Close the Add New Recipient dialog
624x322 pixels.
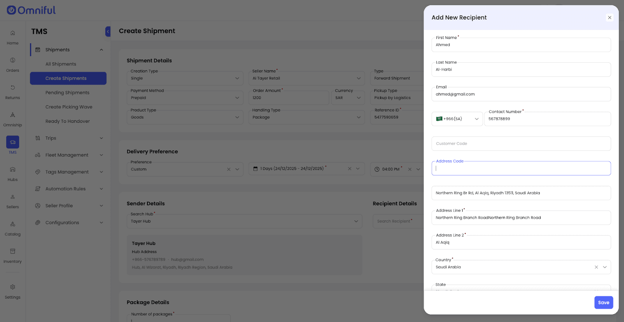[x=609, y=18]
